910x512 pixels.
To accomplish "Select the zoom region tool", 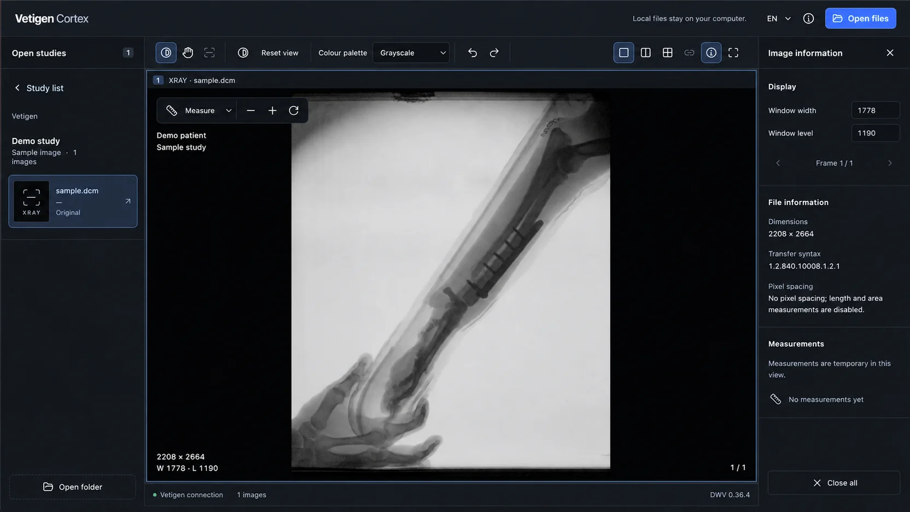I will (x=209, y=53).
